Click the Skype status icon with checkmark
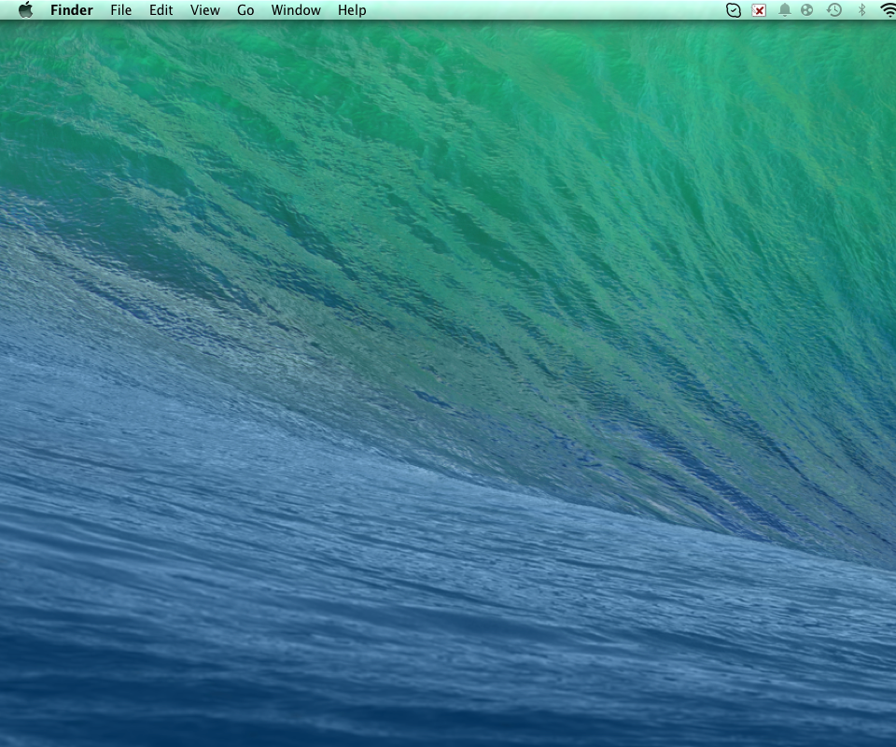Viewport: 896px width, 747px height. [x=734, y=10]
